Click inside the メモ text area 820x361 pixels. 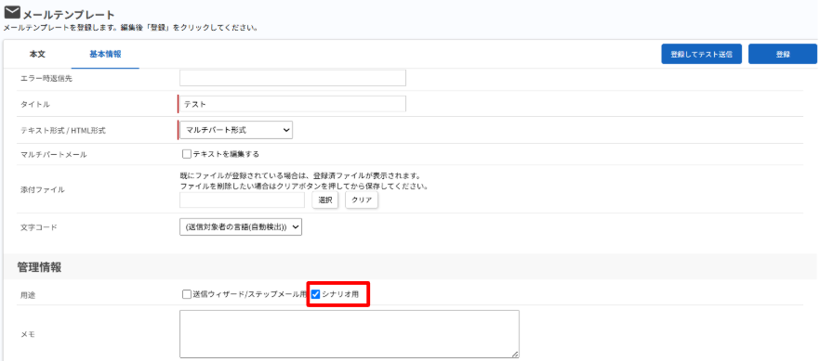coord(350,334)
